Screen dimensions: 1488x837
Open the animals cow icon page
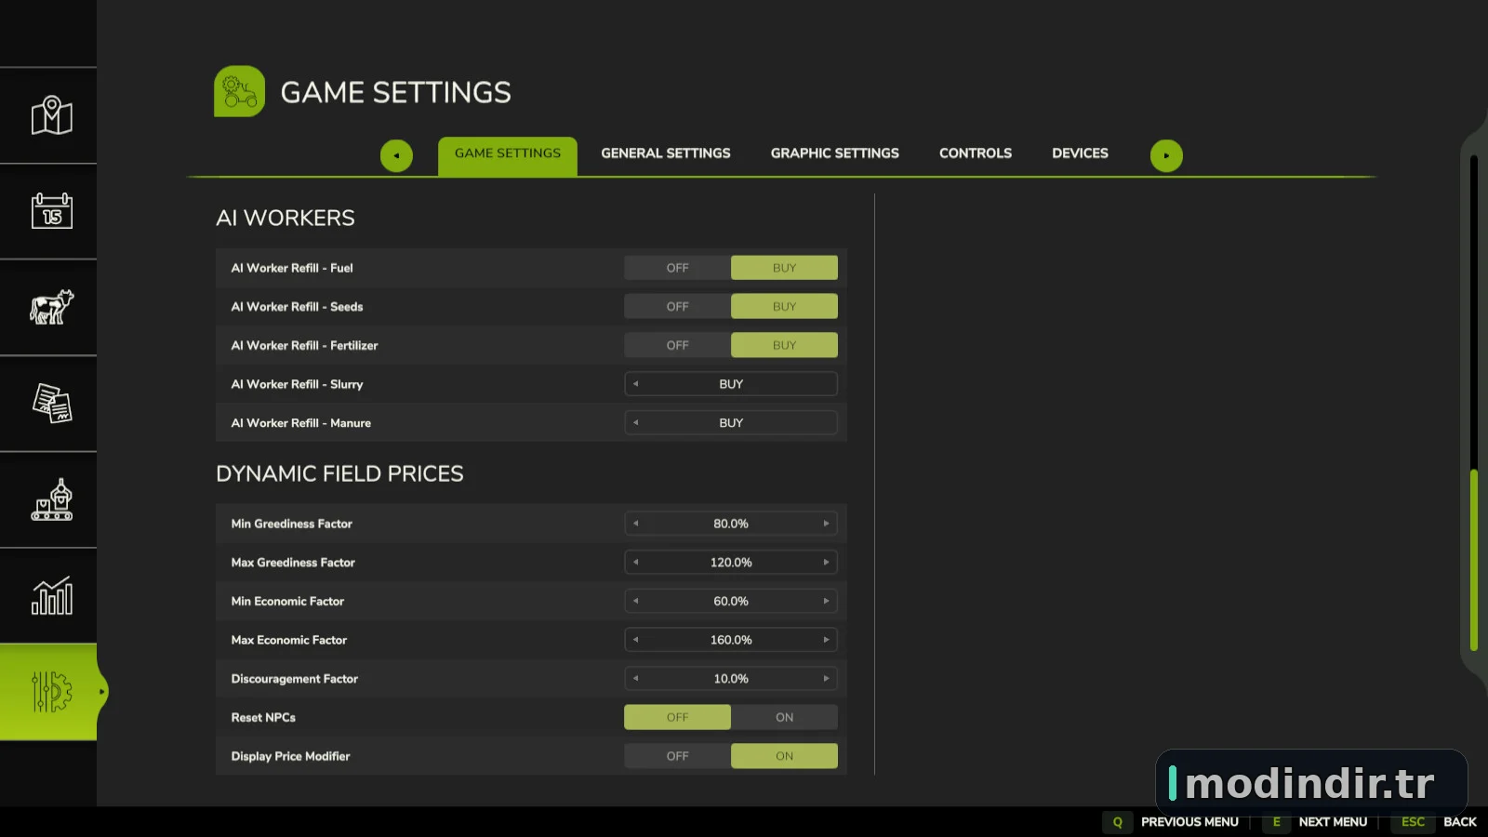click(51, 307)
